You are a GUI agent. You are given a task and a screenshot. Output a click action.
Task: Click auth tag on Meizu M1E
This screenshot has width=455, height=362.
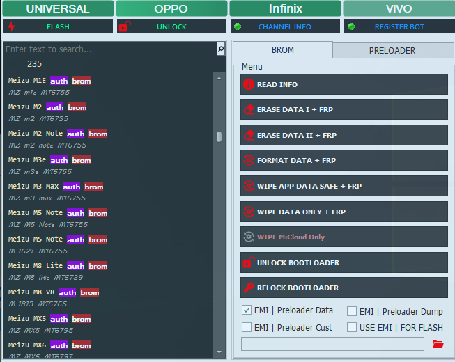[x=59, y=81]
